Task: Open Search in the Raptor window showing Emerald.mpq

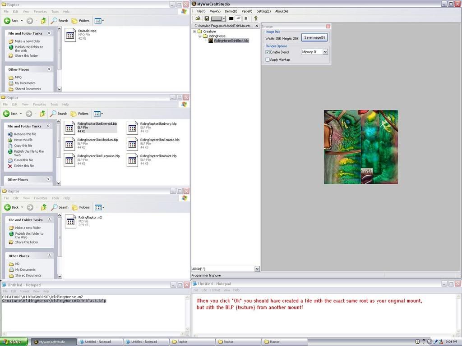Action: tap(60, 21)
